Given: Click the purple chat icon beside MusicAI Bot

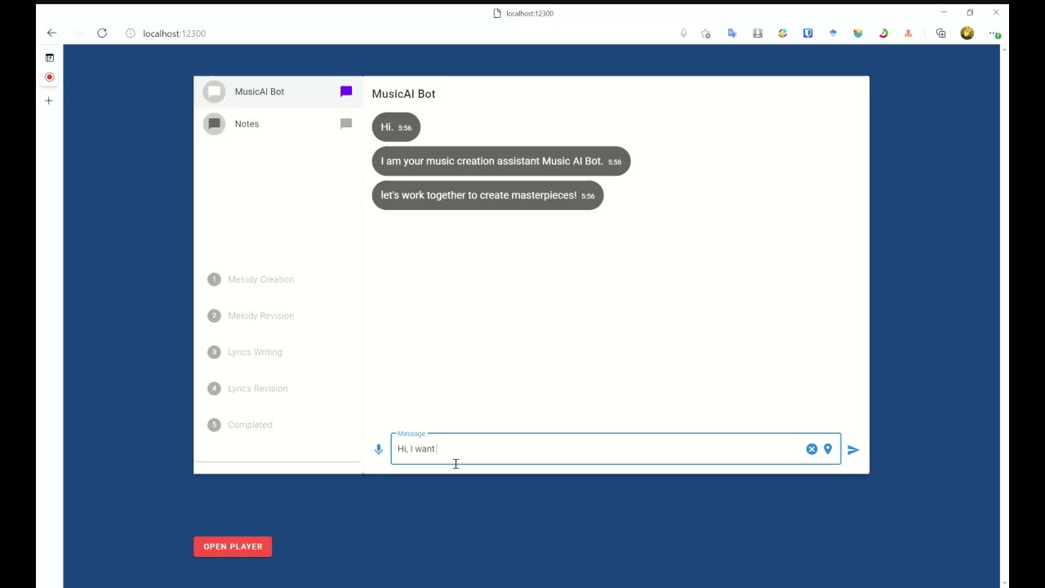Looking at the screenshot, I should [x=346, y=91].
